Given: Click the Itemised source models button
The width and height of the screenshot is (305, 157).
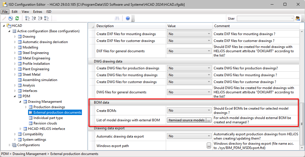Looking at the screenshot, I should pyautogui.click(x=186, y=120).
